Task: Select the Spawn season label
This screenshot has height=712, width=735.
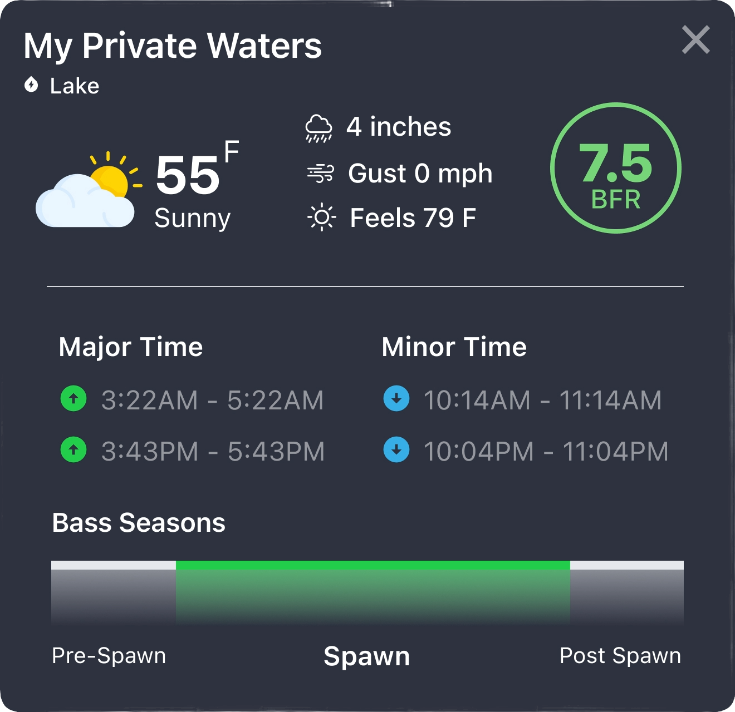Action: coord(367,656)
